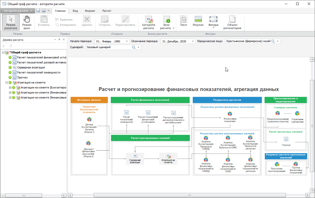
Task: Select Расчет показателей финансовой устой… tree item
Action: 41,57
